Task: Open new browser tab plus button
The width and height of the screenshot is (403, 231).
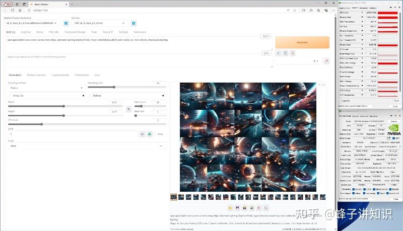Action: [x=72, y=5]
